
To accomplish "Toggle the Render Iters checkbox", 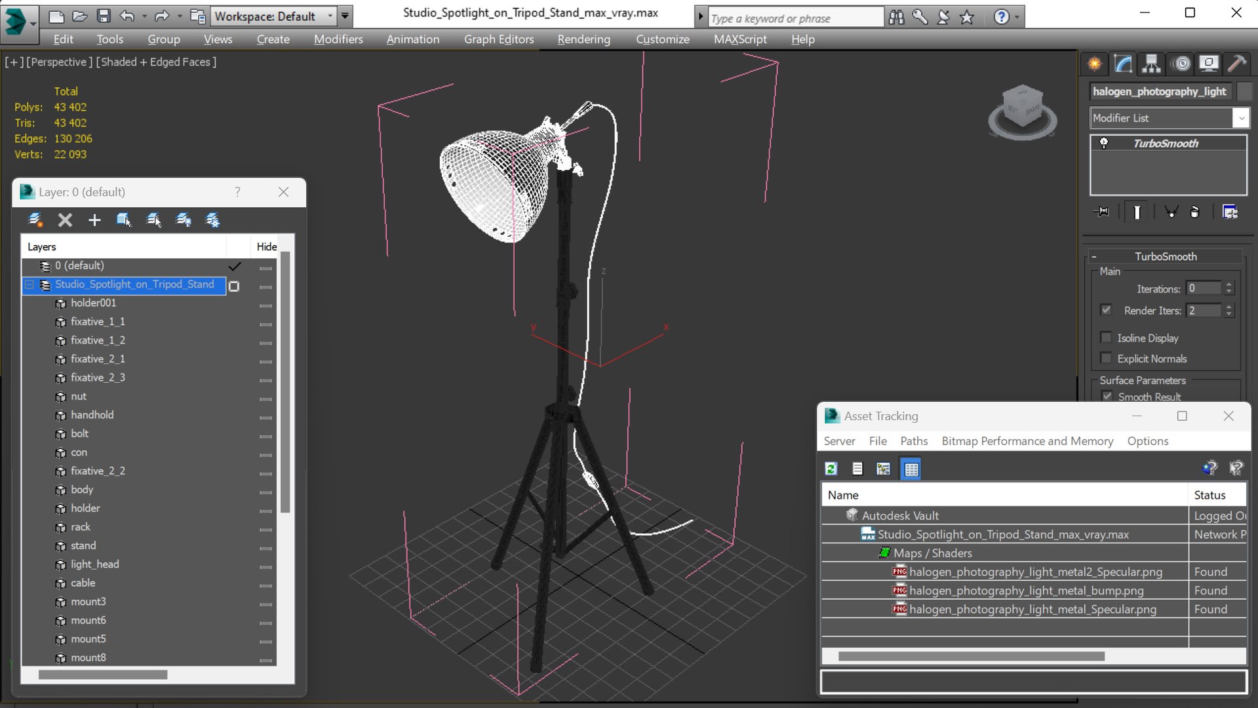I will [x=1107, y=309].
